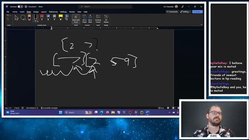Screen dimensions: 249x140
Task: Open the DOW Market Brief widget
Action: 13,112
